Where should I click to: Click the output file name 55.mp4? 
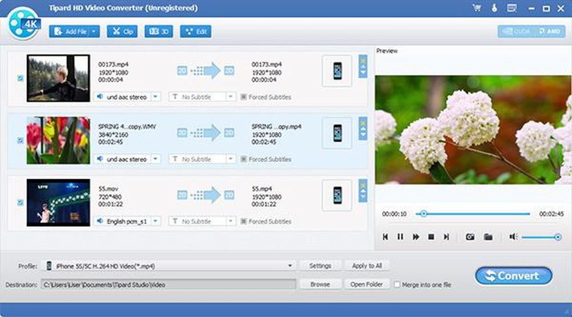(x=261, y=188)
